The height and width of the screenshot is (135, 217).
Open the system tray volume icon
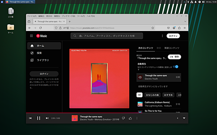[203, 2]
